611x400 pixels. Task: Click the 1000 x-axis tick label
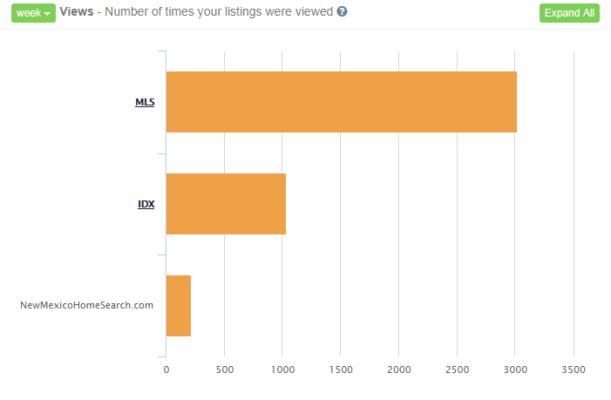tap(283, 369)
